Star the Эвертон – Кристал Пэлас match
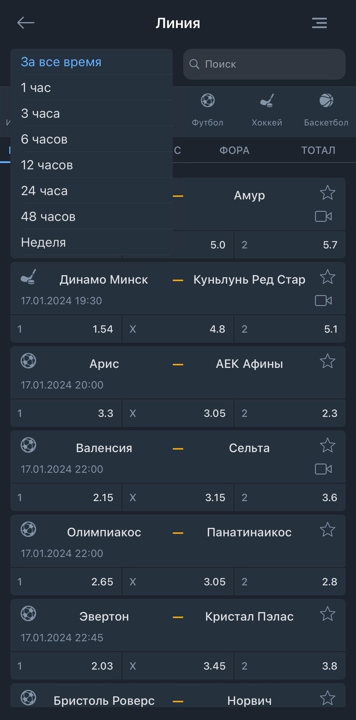356x720 pixels. tap(327, 614)
